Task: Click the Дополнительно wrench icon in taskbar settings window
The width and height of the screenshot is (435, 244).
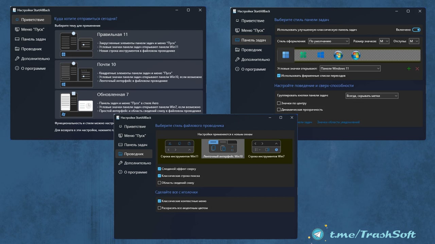Action: (x=237, y=59)
